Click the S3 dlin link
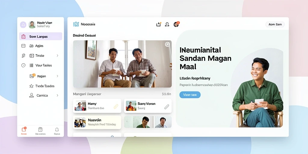Viewport: 308px width, 154px height. point(166,94)
